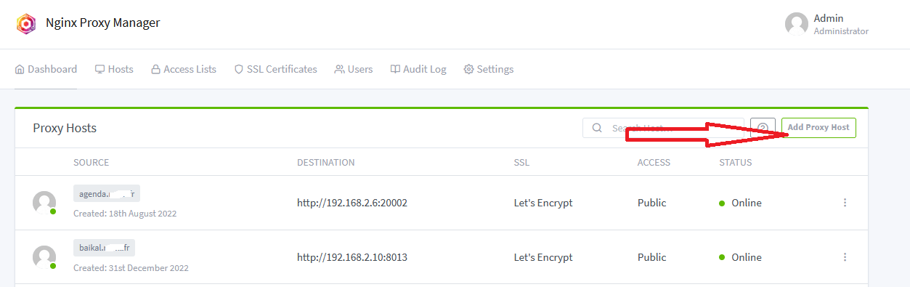
Task: Open Settings from the nav bar
Action: tap(489, 69)
